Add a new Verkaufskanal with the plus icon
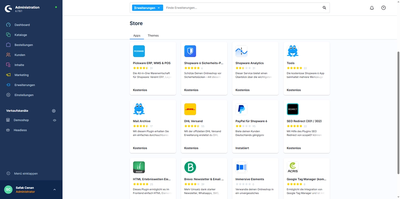The height and width of the screenshot is (199, 400). 53,111
